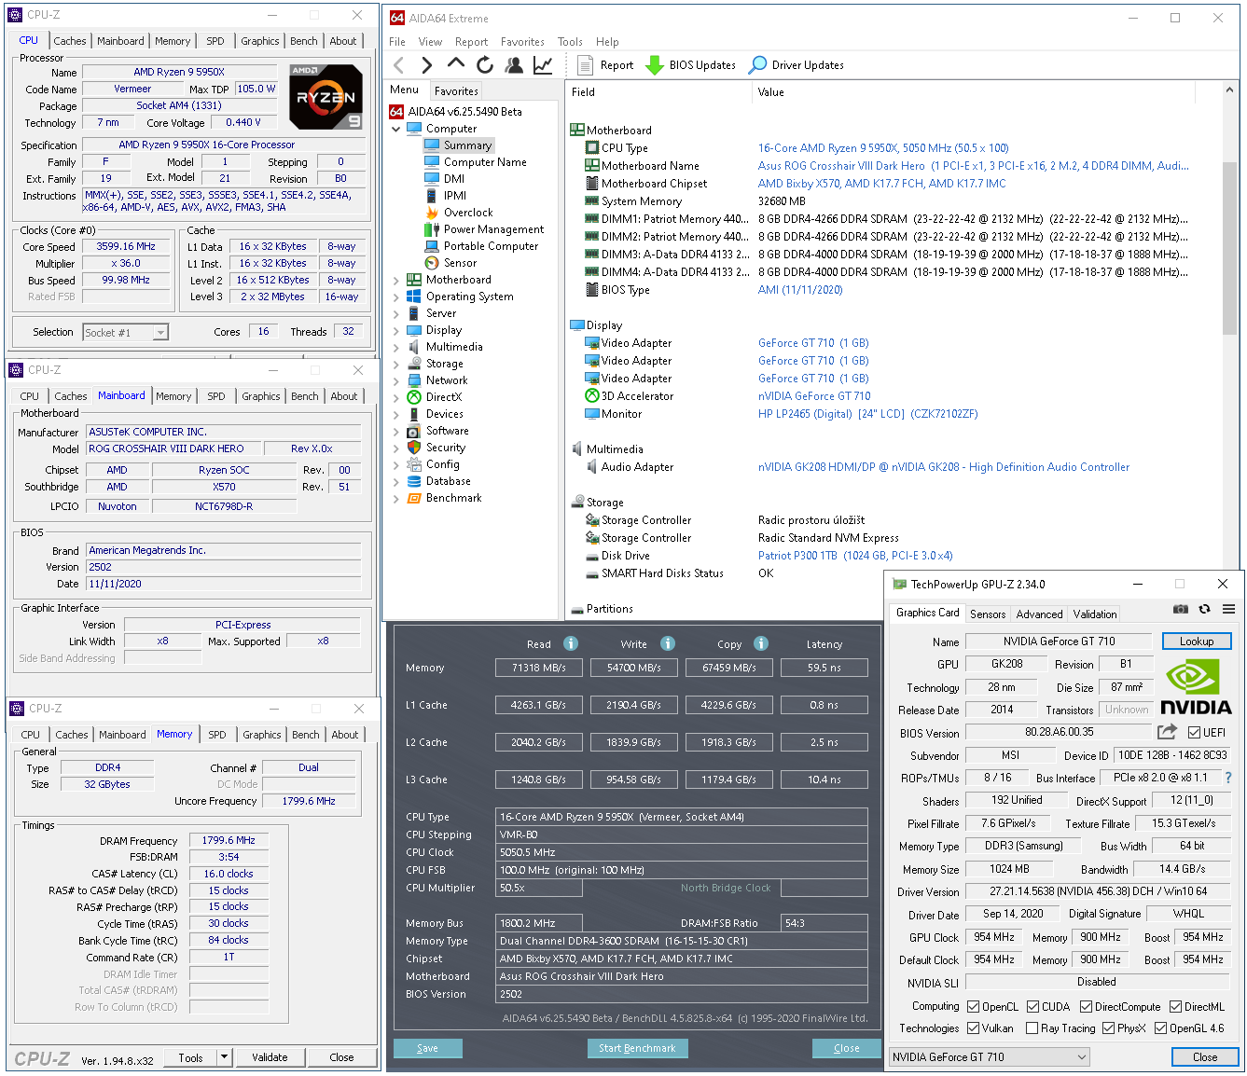Image resolution: width=1247 pixels, height=1076 pixels.
Task: Click BIOS Updates green arrow button
Action: coord(690,65)
